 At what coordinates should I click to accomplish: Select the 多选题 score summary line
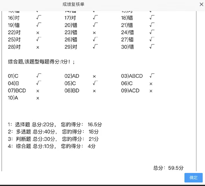click(x=53, y=132)
